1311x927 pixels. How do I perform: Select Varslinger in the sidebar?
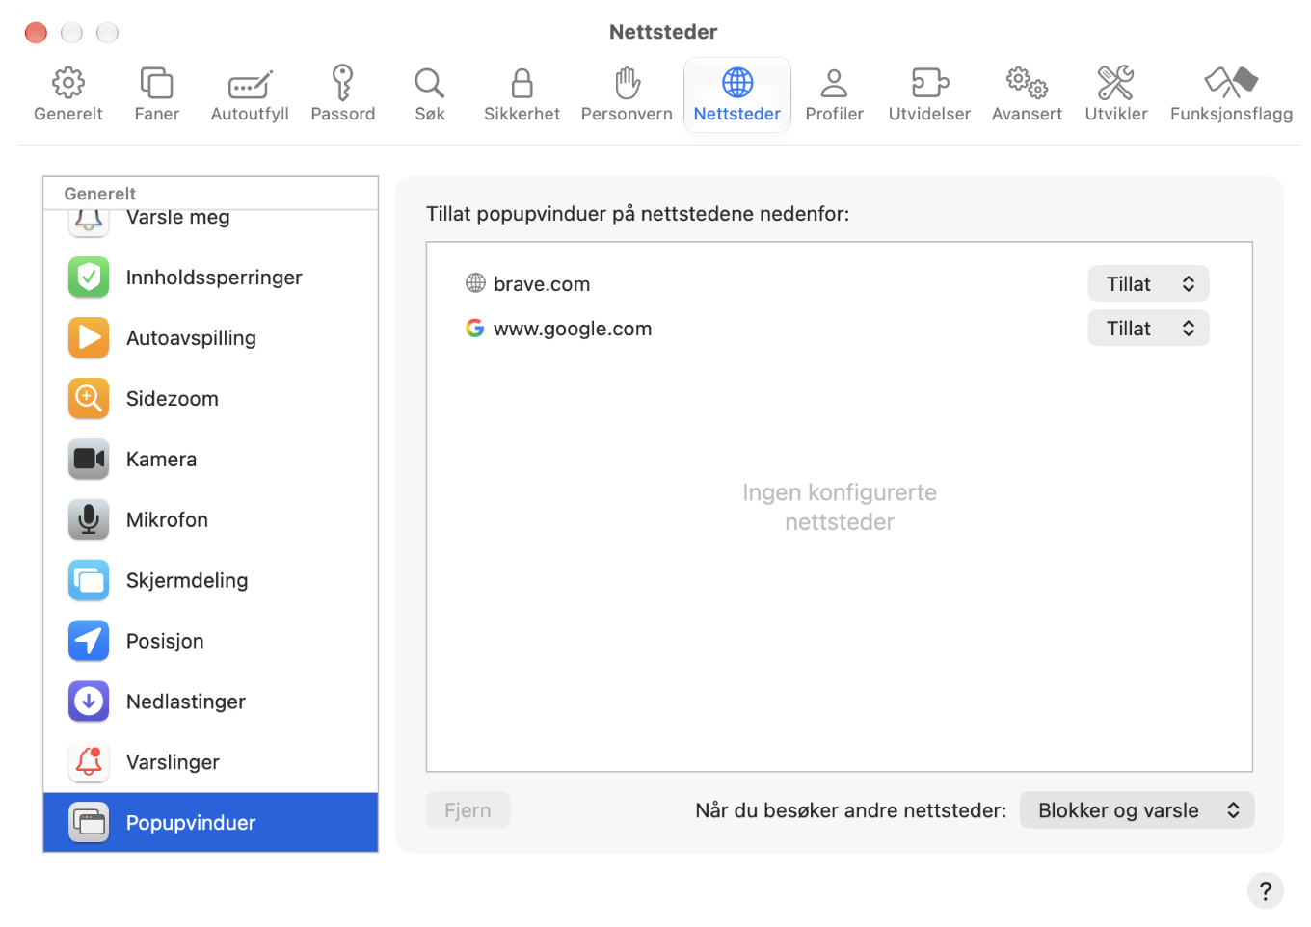[210, 763]
